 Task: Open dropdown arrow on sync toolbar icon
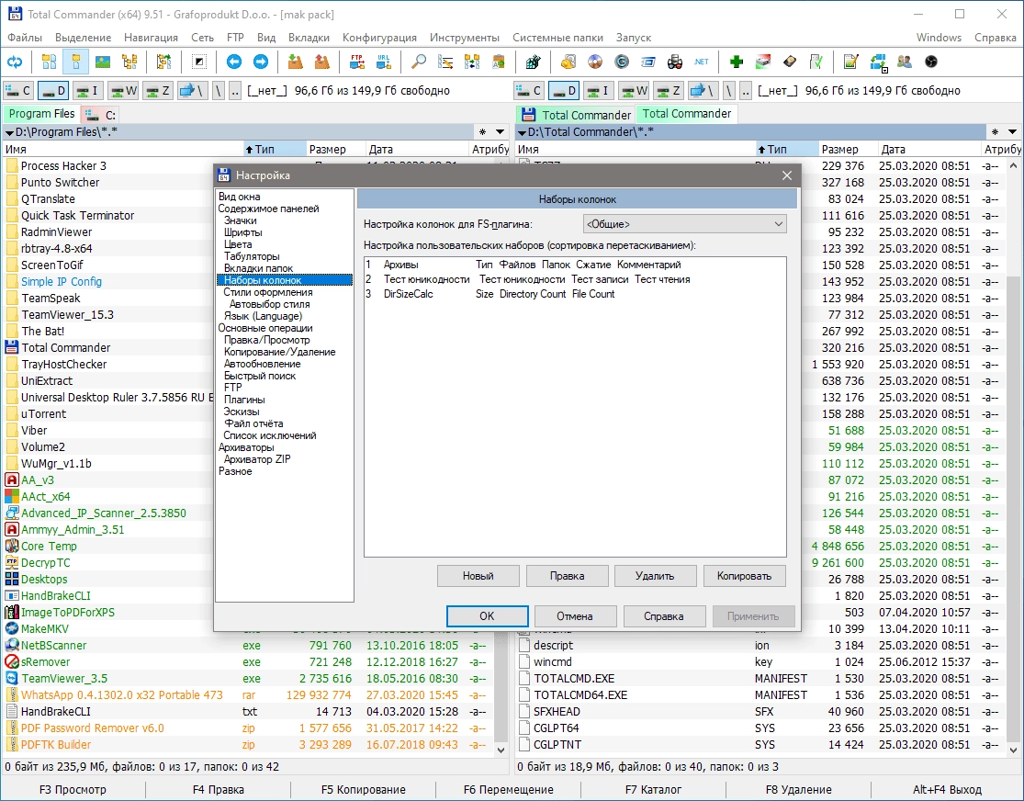tap(884, 69)
